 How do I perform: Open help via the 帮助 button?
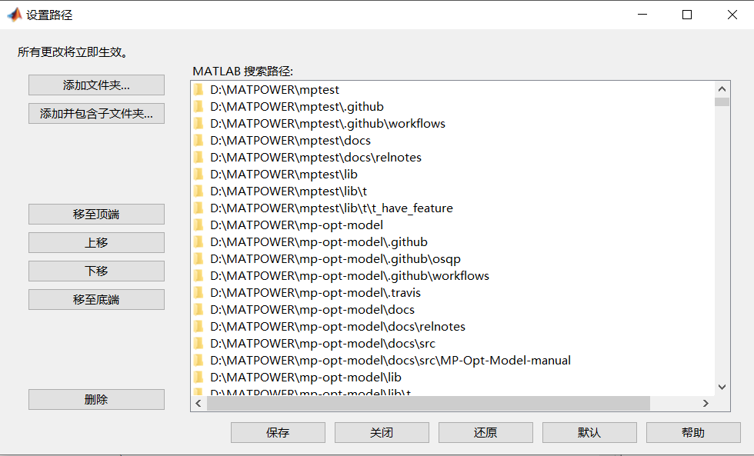(x=693, y=432)
